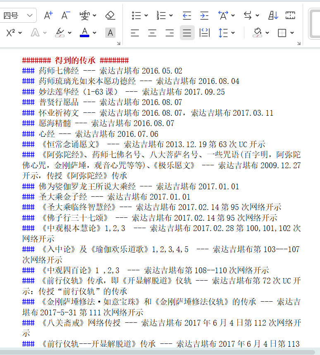Viewport: 320px width, 355px height.
Task: Toggle show paragraph marks icon
Action: [290, 15]
